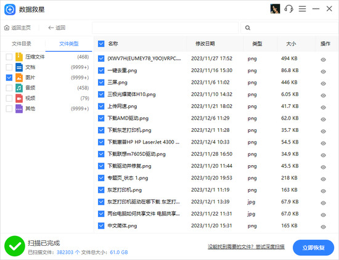The width and height of the screenshot is (339, 260).
Task: Open the hamburger menu icon
Action: (x=302, y=9)
